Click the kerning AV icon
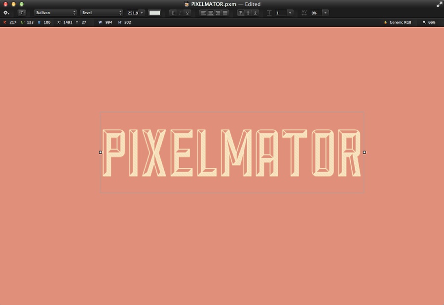 point(304,13)
